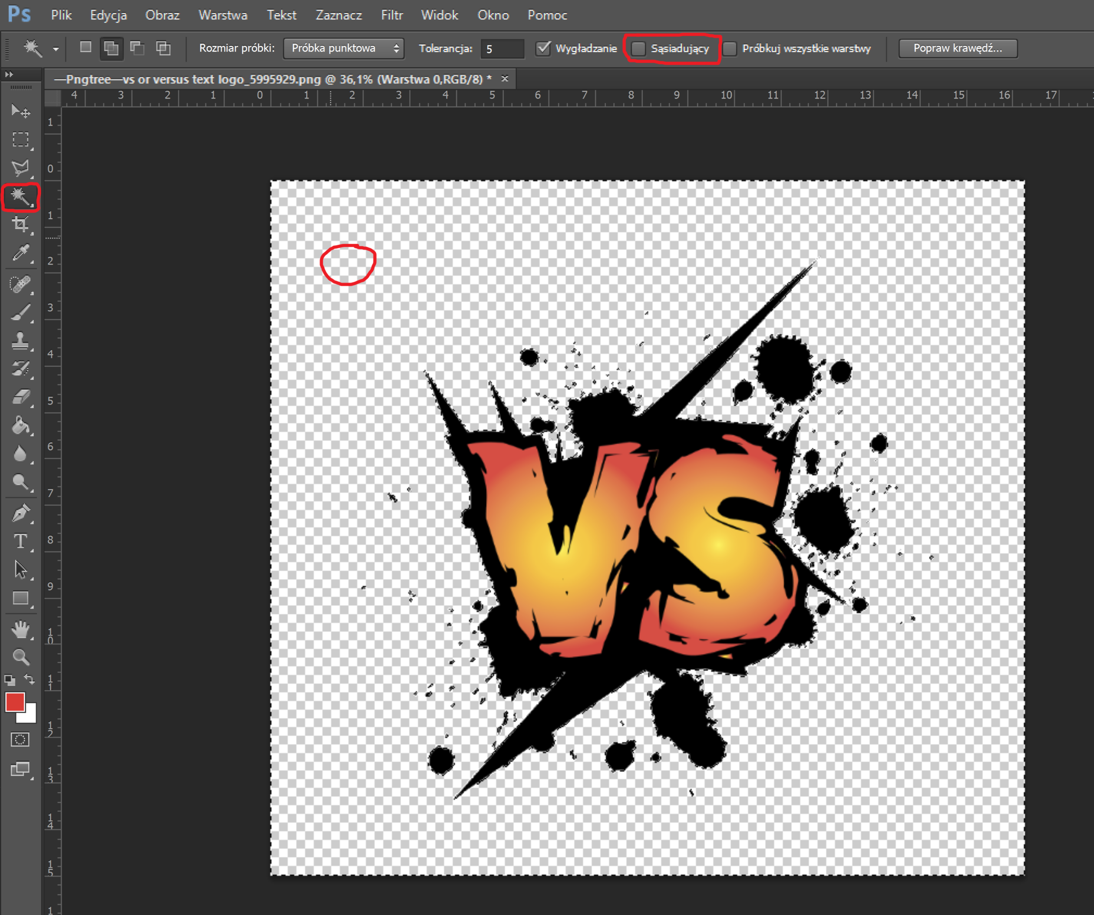Expand the collapsed tools panel arrows
This screenshot has height=915, width=1094.
pyautogui.click(x=9, y=75)
